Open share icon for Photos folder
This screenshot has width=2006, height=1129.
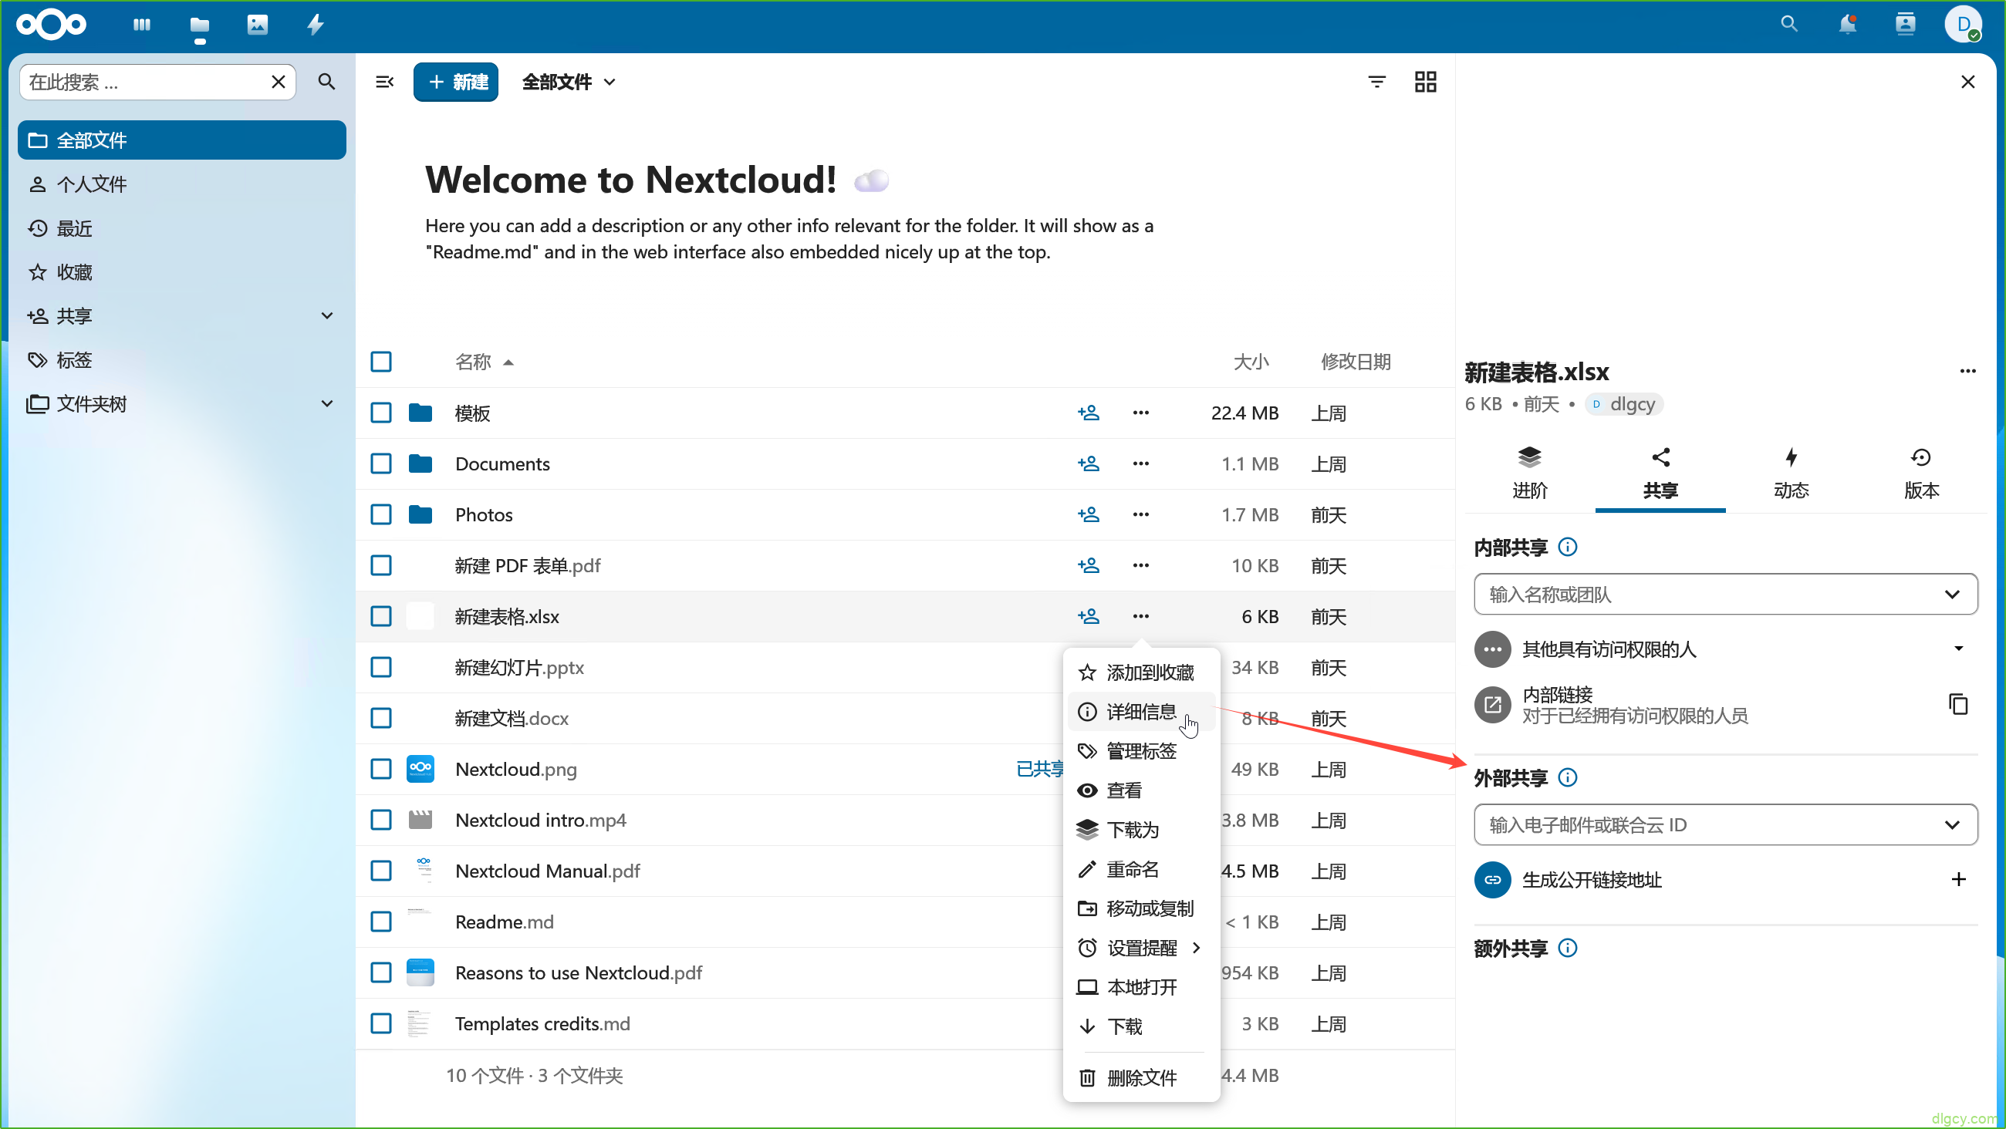(x=1089, y=514)
